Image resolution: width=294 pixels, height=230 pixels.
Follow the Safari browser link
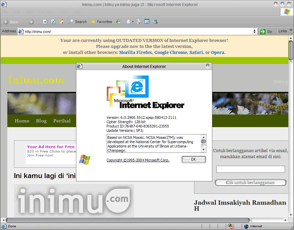196,53
